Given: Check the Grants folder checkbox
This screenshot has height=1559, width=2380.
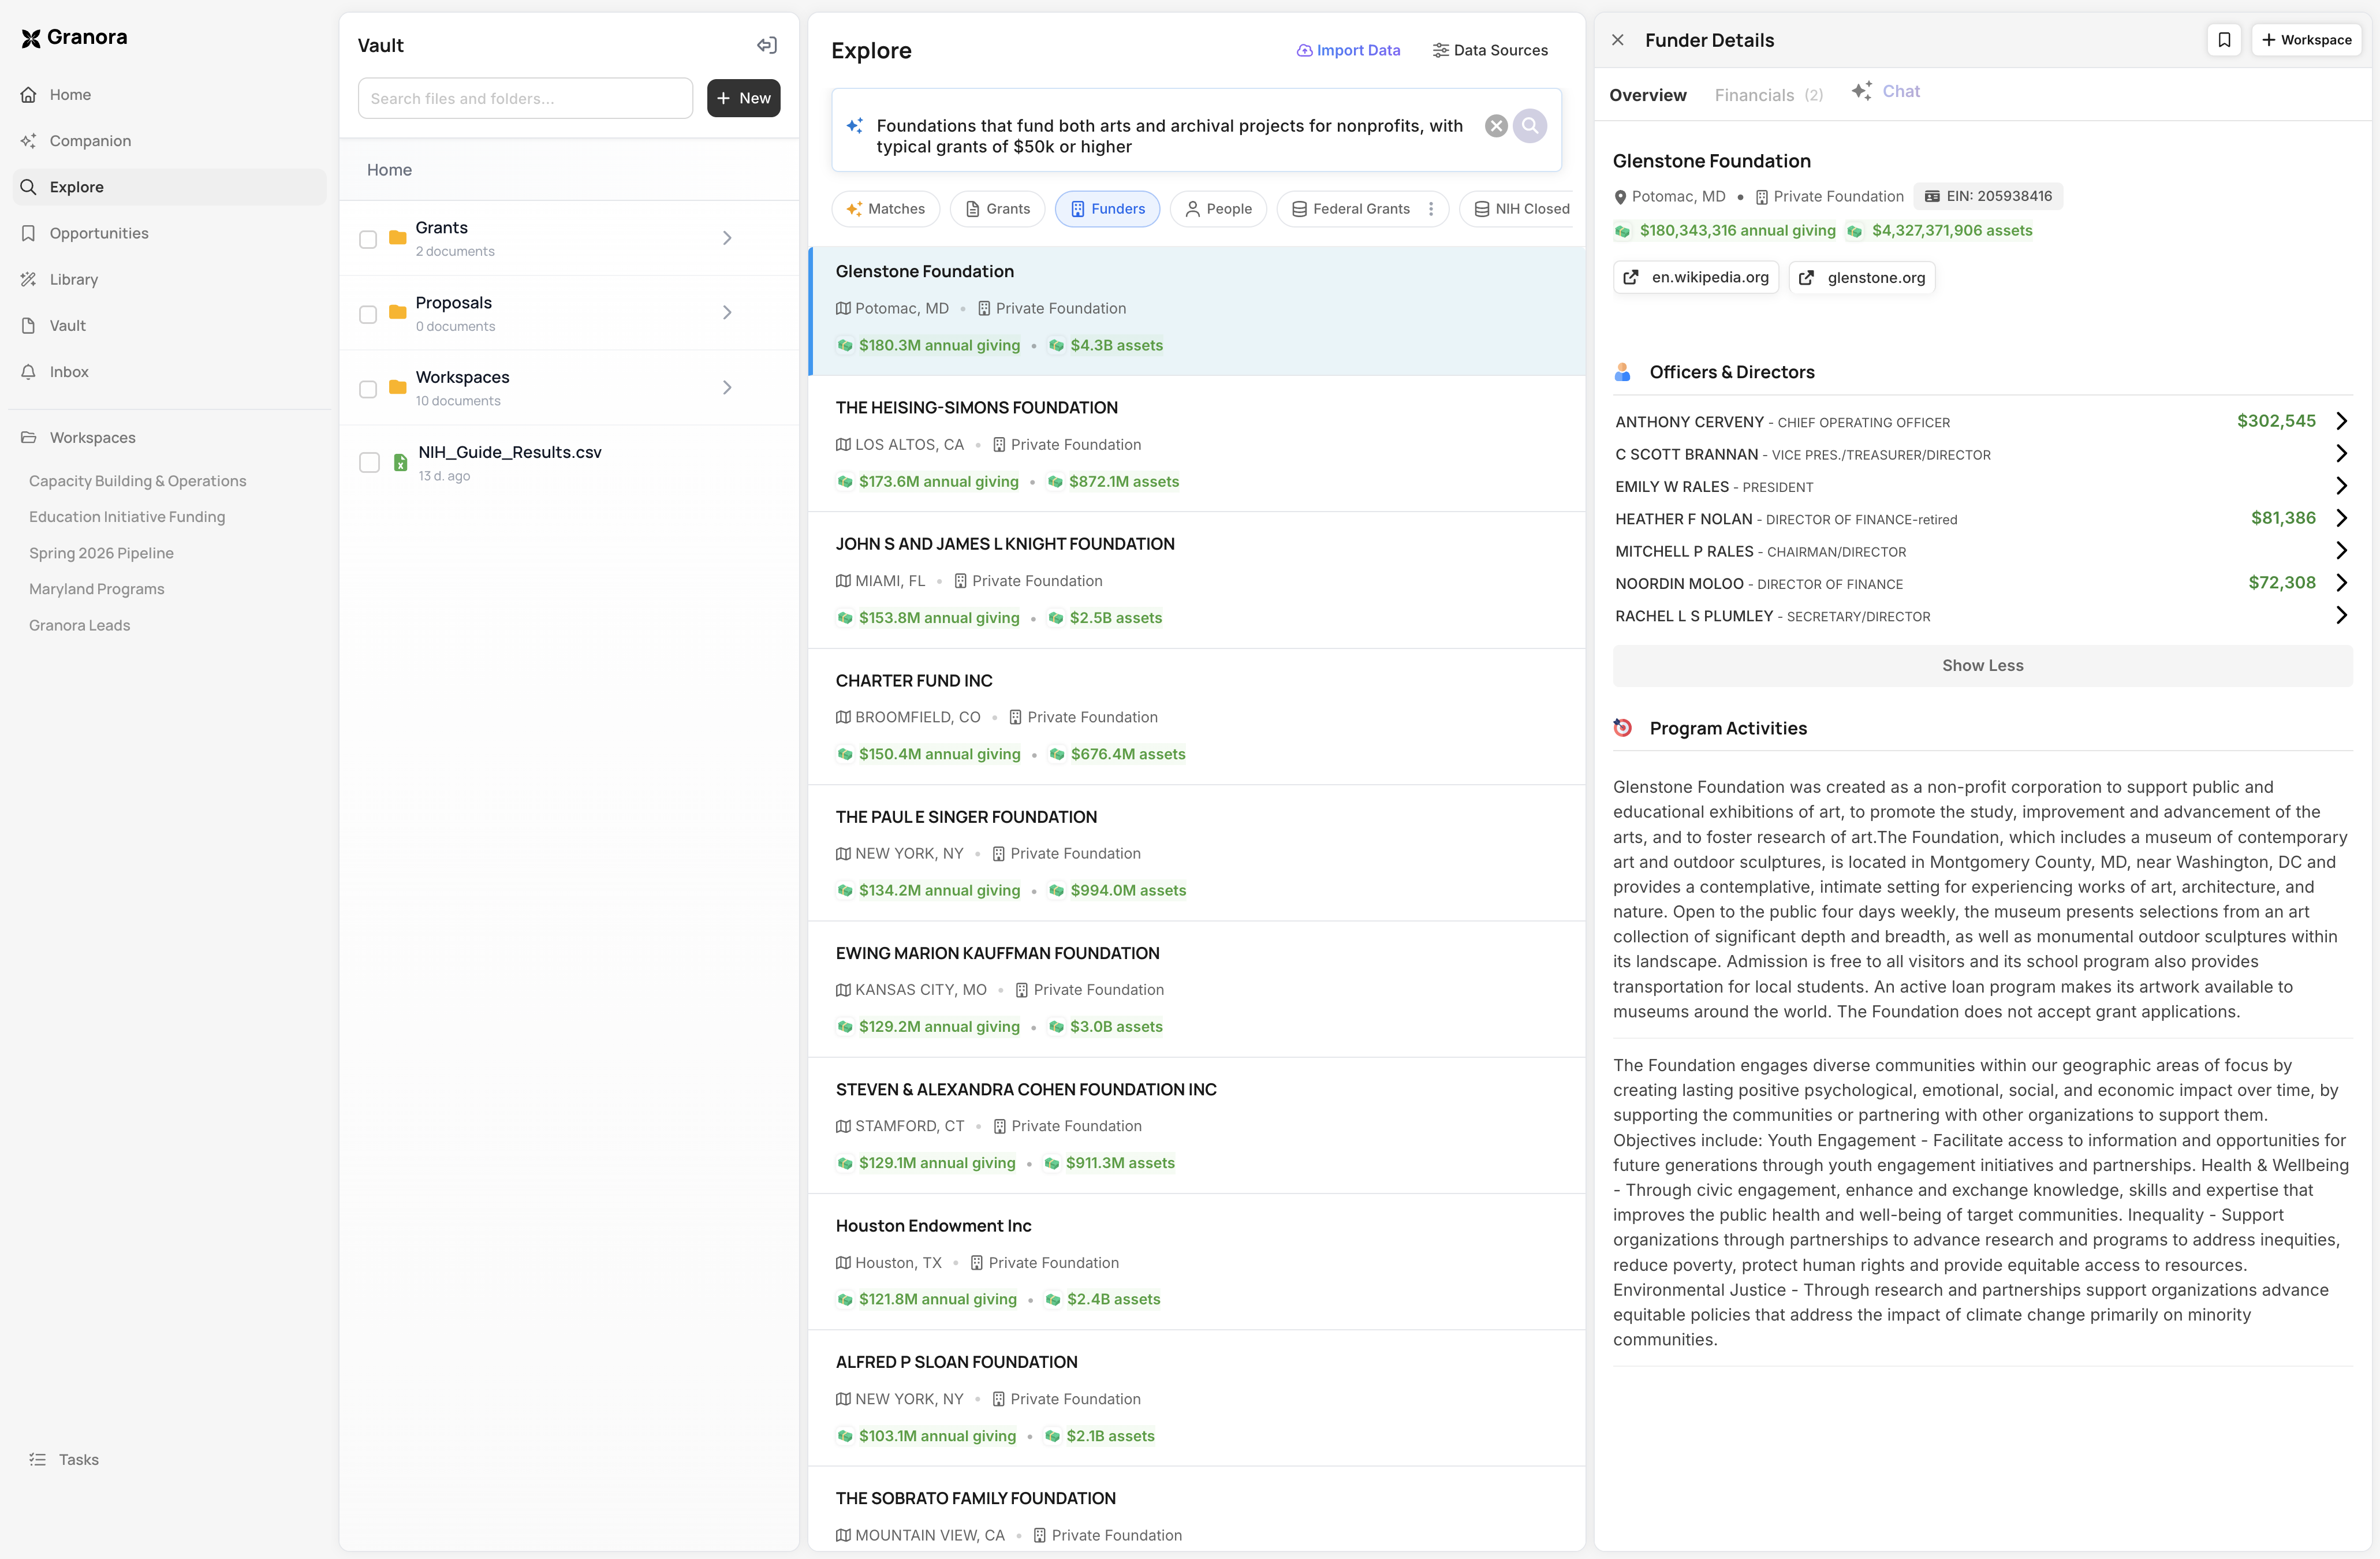Looking at the screenshot, I should 368,239.
